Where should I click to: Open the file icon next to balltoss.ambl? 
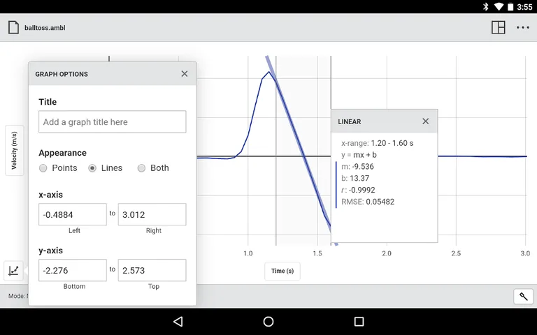(x=13, y=28)
